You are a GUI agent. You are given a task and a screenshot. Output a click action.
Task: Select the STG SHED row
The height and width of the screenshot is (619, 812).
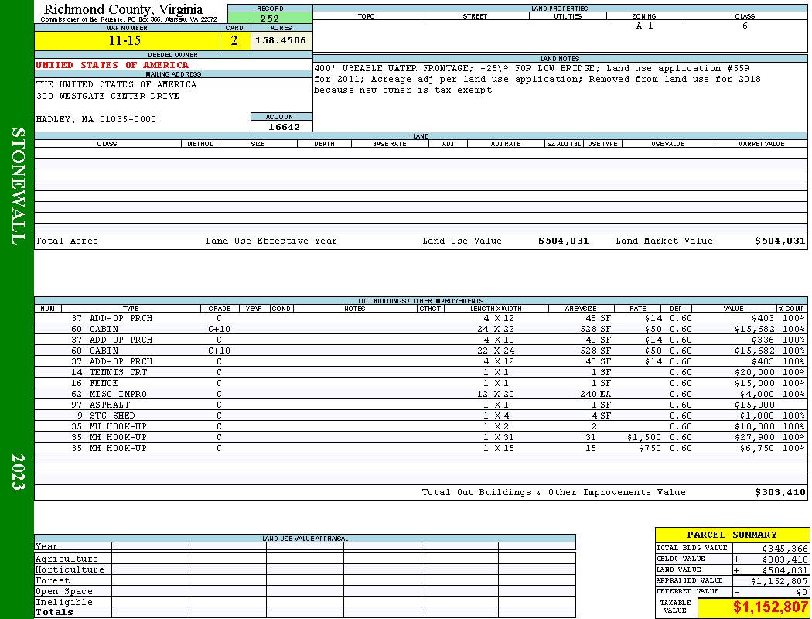pyautogui.click(x=421, y=416)
